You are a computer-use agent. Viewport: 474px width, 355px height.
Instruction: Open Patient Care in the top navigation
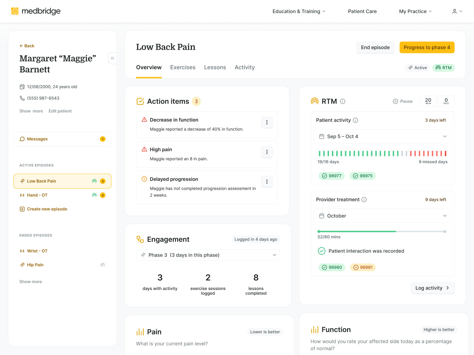click(x=362, y=11)
